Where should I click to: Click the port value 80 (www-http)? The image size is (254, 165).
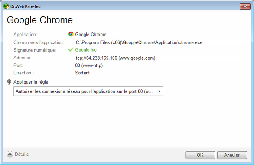[89, 65]
